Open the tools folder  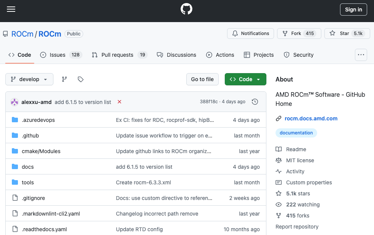coord(27,182)
